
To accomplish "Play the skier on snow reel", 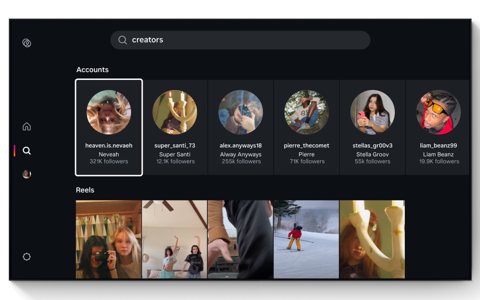I will 306,239.
